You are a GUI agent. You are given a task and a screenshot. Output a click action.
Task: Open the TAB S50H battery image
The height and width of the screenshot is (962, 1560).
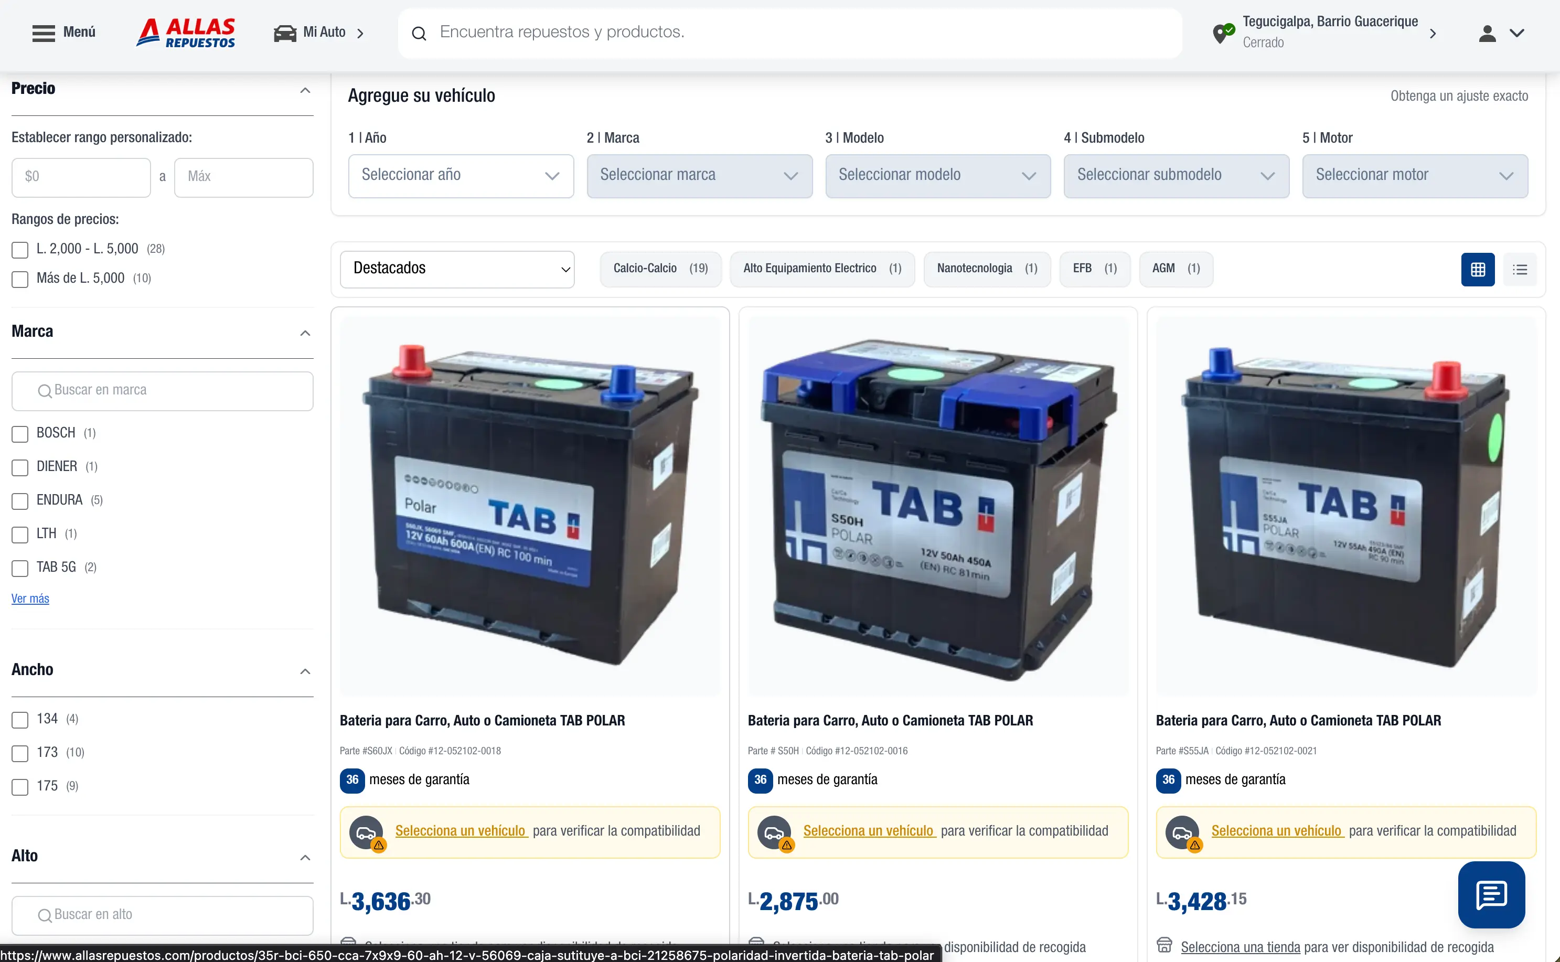(938, 505)
